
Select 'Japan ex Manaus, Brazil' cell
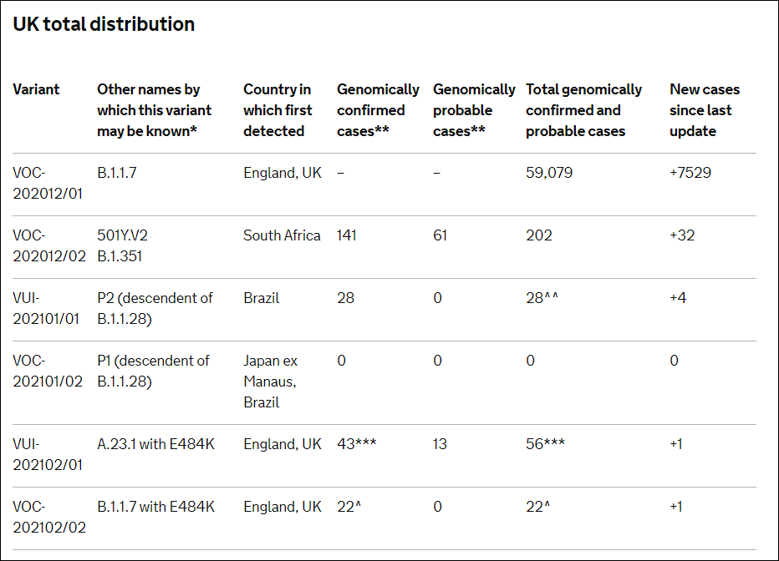pos(272,382)
